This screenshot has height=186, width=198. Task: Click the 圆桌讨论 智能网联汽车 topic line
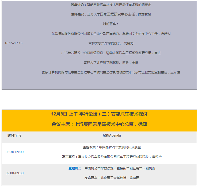click(111, 5)
